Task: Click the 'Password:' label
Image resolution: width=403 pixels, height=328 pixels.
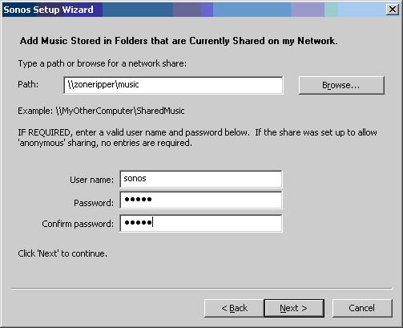Action: tap(94, 203)
